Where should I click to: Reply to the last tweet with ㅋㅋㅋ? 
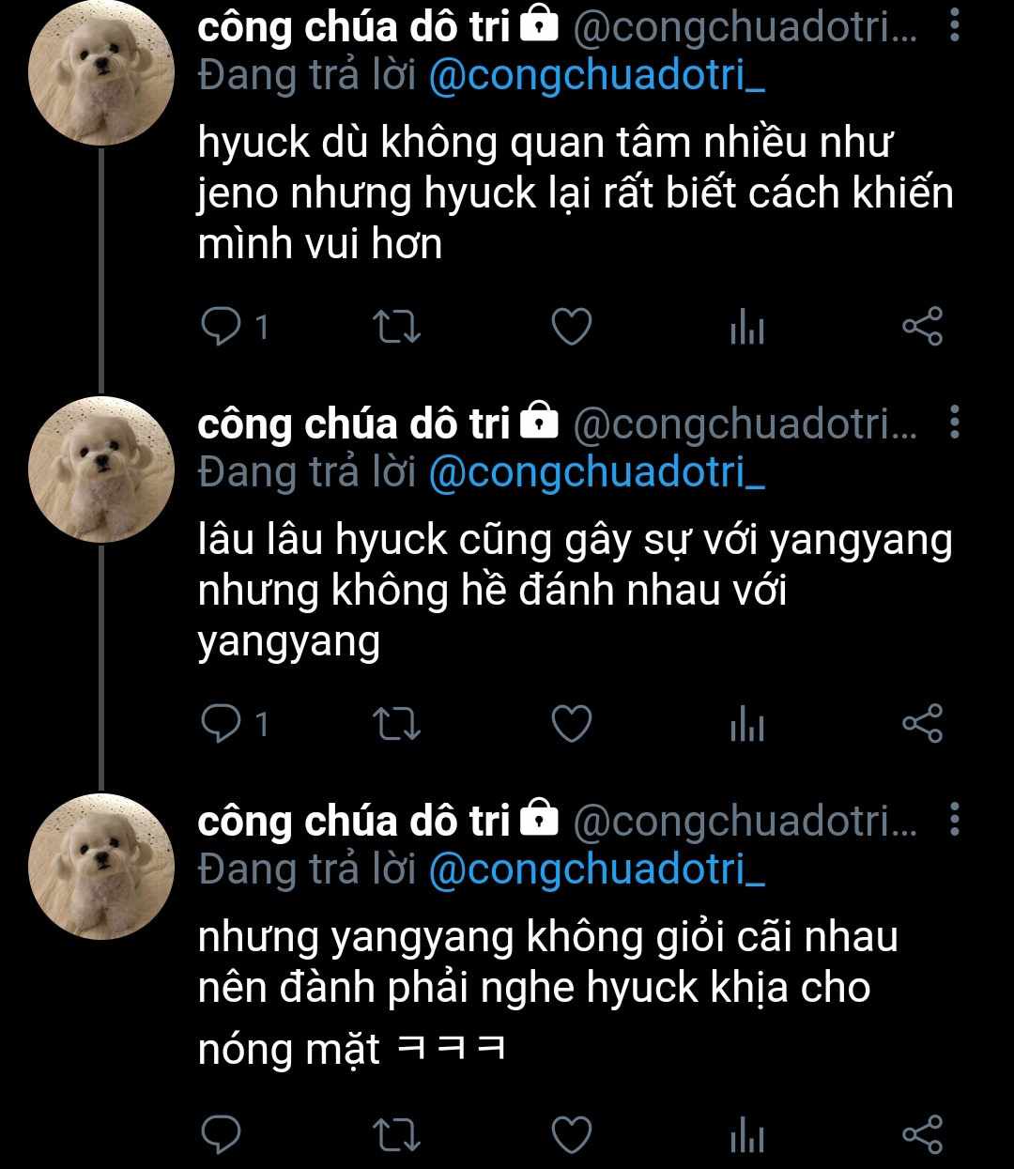(x=222, y=1134)
